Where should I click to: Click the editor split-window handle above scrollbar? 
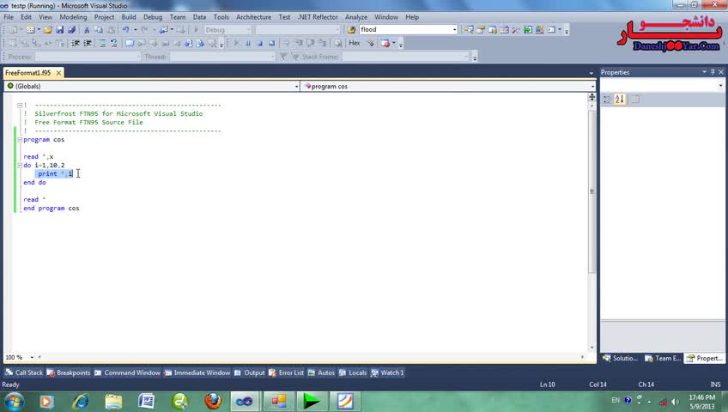591,96
